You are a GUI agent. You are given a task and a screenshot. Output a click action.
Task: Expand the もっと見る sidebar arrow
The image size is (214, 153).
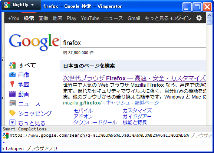click(x=12, y=123)
